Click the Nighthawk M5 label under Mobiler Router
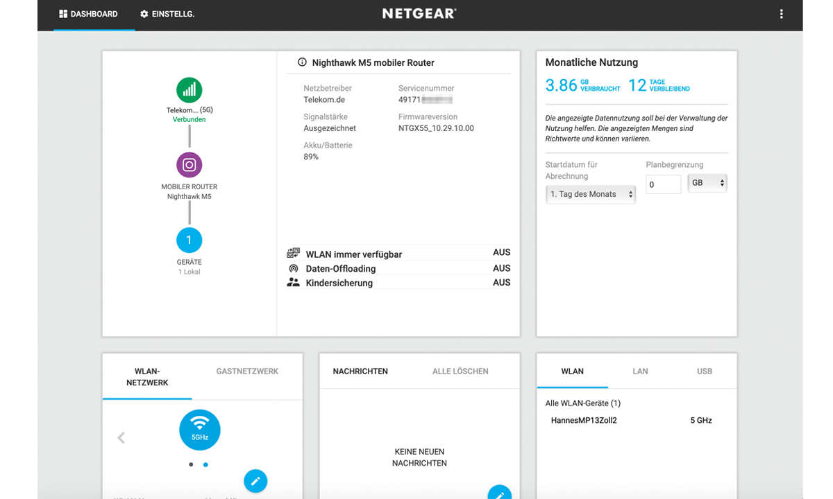Viewport: 833px width, 499px height. (190, 197)
